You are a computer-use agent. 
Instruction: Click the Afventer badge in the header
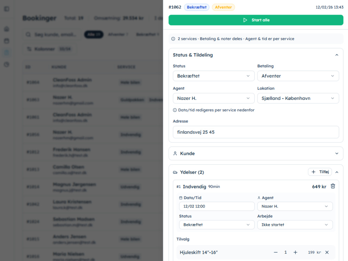pos(223,7)
